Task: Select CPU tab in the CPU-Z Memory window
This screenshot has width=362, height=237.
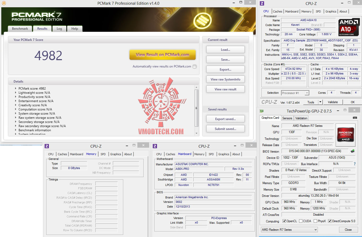Action: 51,154
